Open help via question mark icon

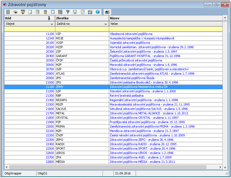coord(98,12)
